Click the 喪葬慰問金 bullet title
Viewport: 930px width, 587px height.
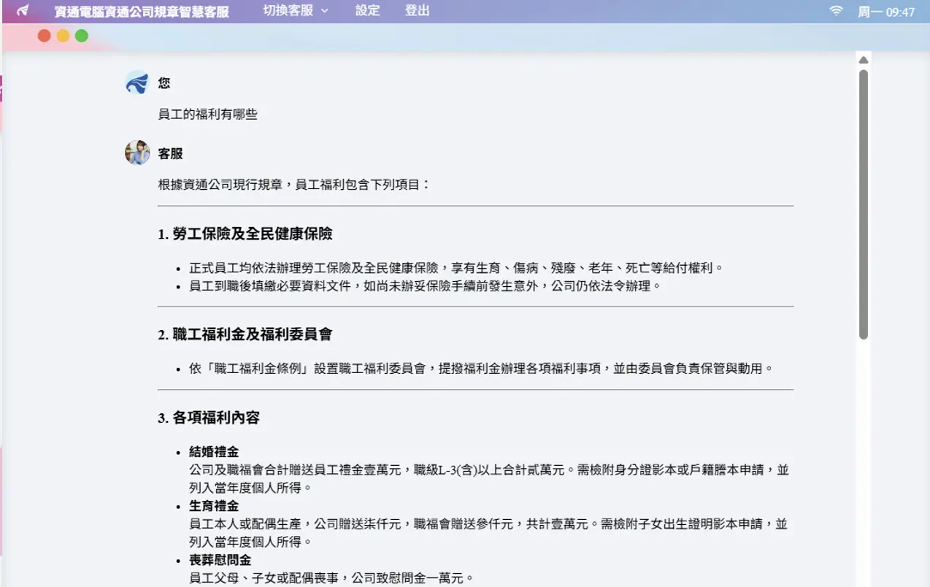coord(220,560)
